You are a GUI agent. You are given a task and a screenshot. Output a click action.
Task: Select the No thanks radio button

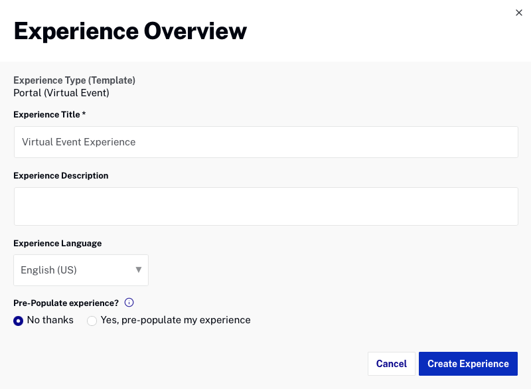[19, 321]
